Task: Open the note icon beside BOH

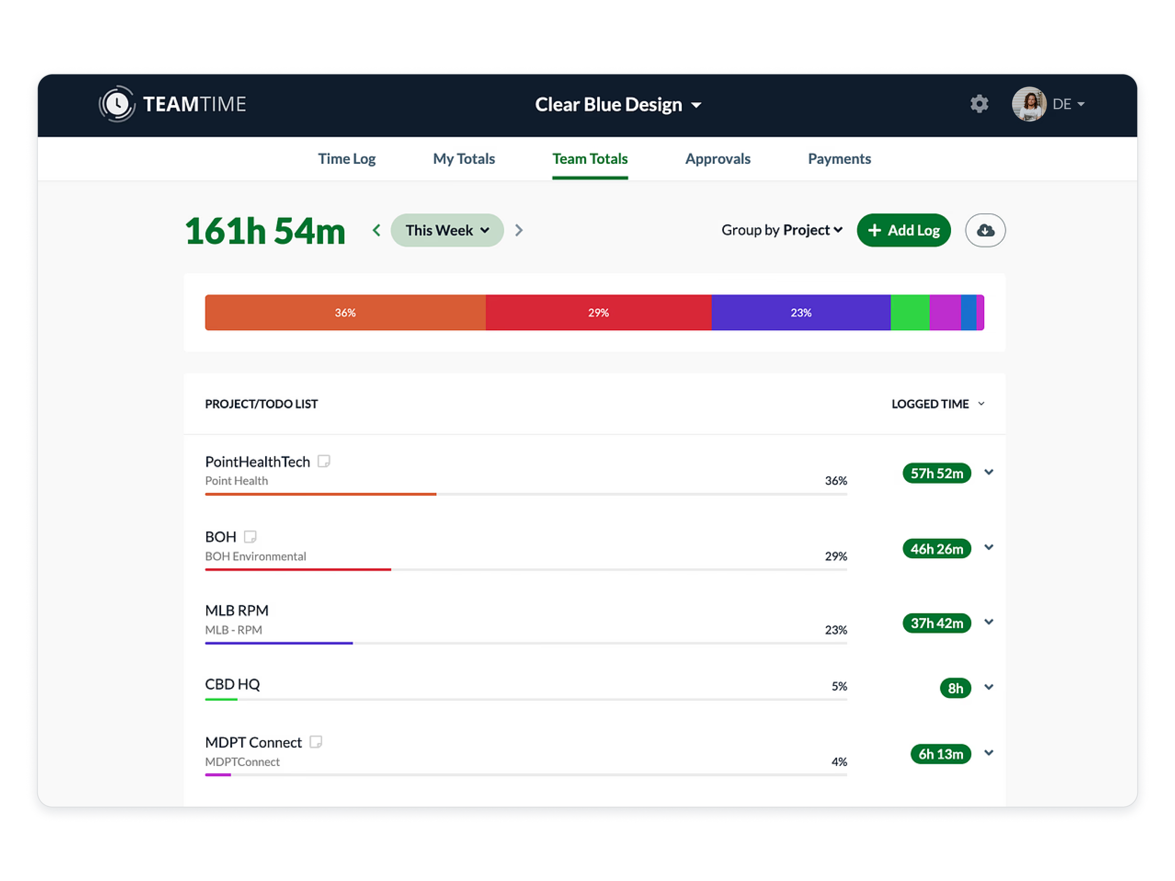Action: click(x=250, y=536)
